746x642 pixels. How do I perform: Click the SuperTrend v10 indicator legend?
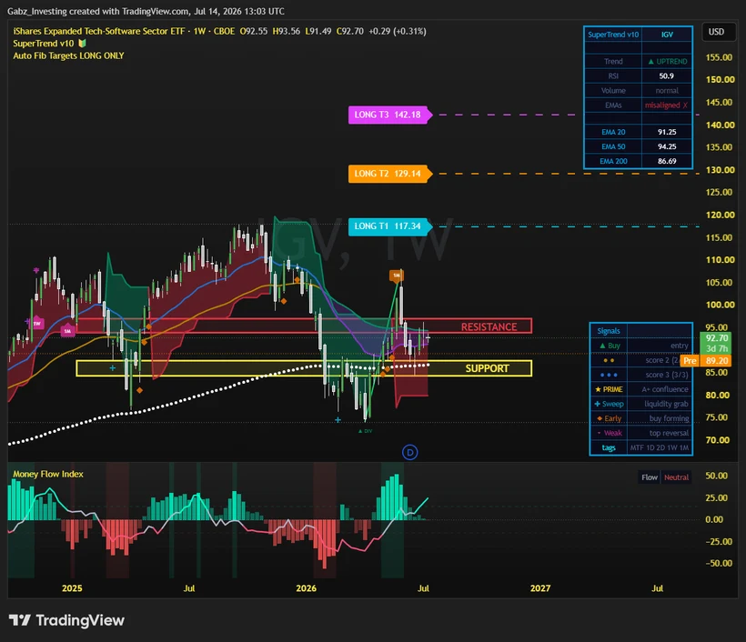tap(44, 44)
